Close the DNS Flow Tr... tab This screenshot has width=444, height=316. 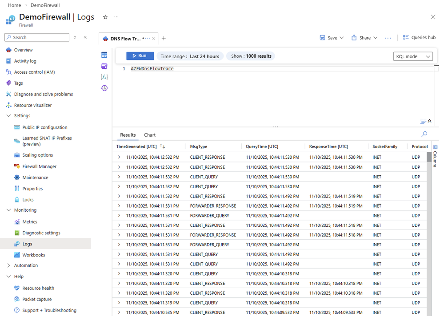pos(154,39)
